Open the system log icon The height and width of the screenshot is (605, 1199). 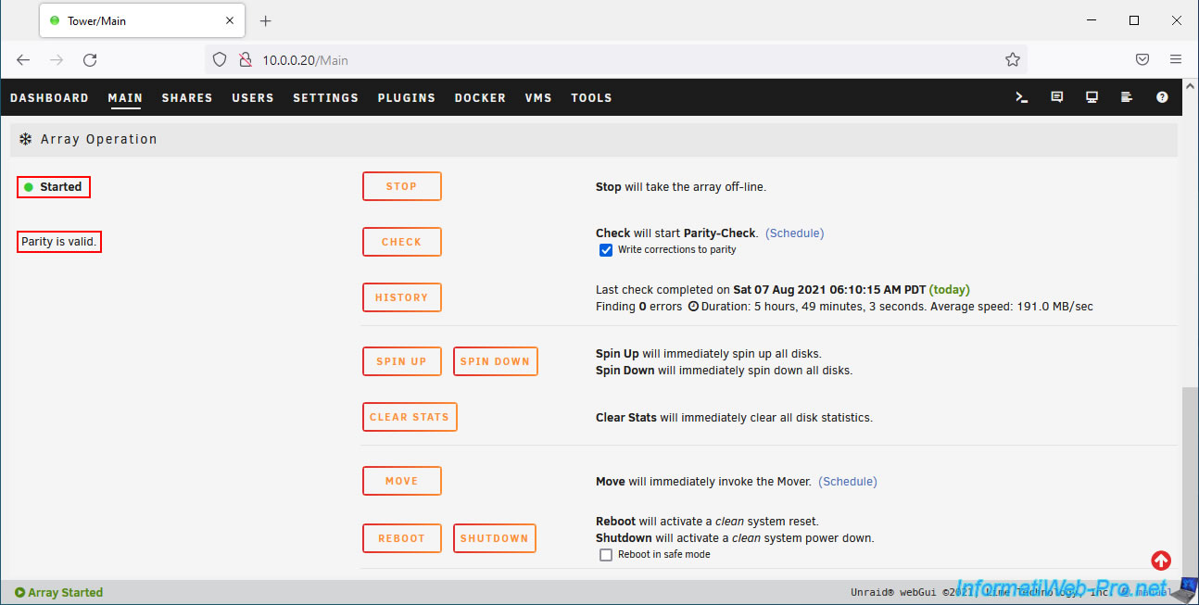click(1127, 97)
